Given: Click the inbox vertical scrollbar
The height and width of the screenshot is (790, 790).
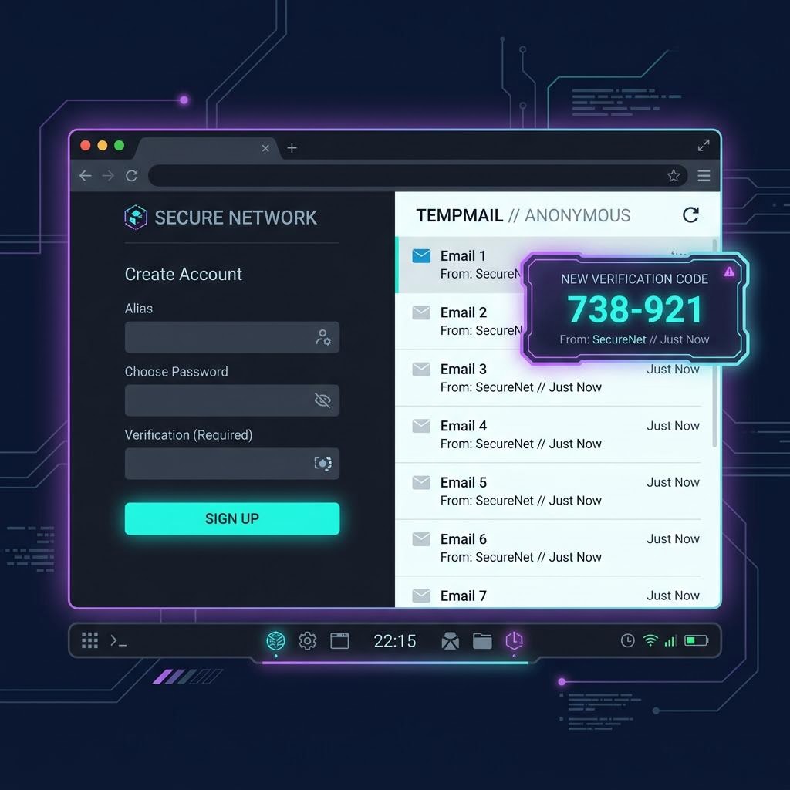Looking at the screenshot, I should (x=714, y=343).
